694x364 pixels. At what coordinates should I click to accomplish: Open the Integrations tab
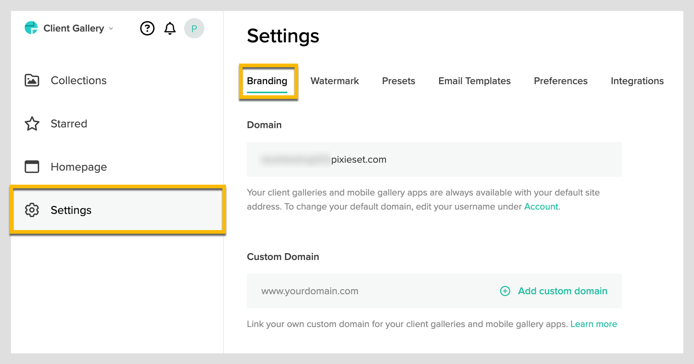[x=637, y=81]
